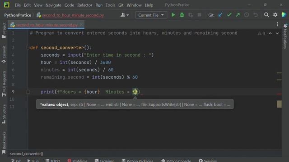The image size is (289, 162).
Task: Open the Code menu
Action: coord(69,5)
